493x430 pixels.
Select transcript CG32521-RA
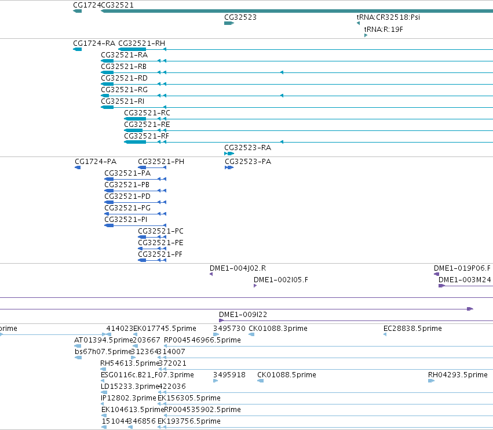tap(124, 55)
